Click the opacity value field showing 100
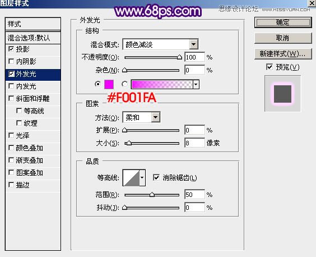Screen dimensions: 316x257 pyautogui.click(x=194, y=57)
